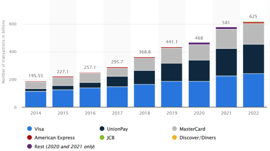
Task: Click the purple Rest legend dot
Action: coord(29,146)
